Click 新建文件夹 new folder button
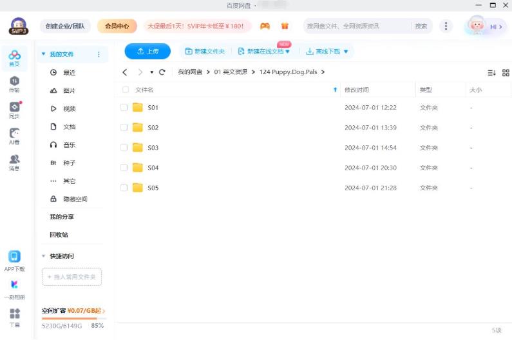512x340 pixels. tap(205, 52)
